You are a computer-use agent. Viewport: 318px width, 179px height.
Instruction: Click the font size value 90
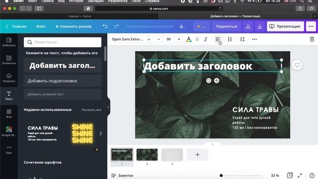[168, 39]
